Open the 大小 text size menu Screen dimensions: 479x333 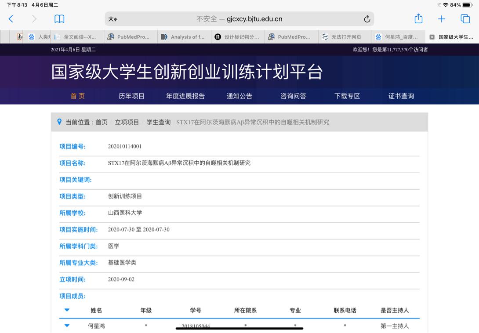point(113,19)
